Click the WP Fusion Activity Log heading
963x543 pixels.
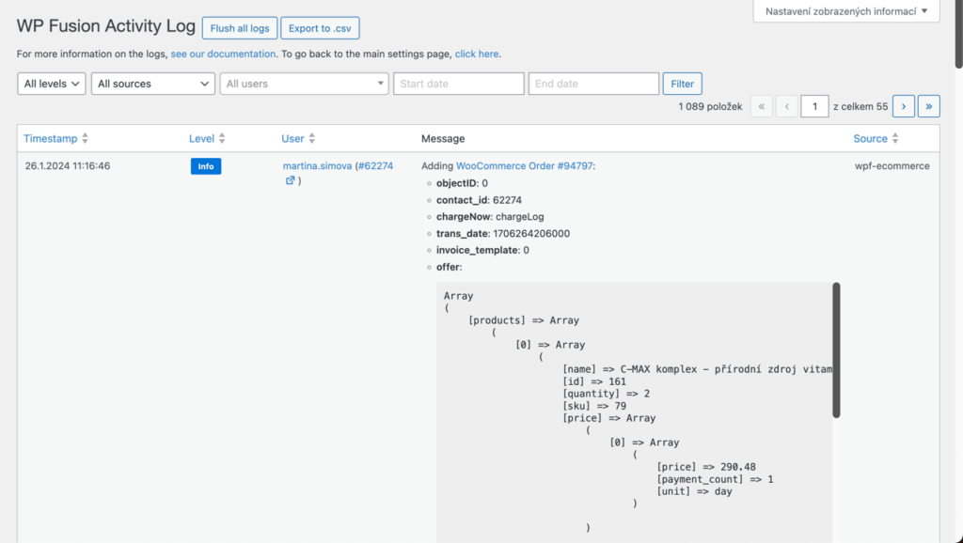point(105,25)
